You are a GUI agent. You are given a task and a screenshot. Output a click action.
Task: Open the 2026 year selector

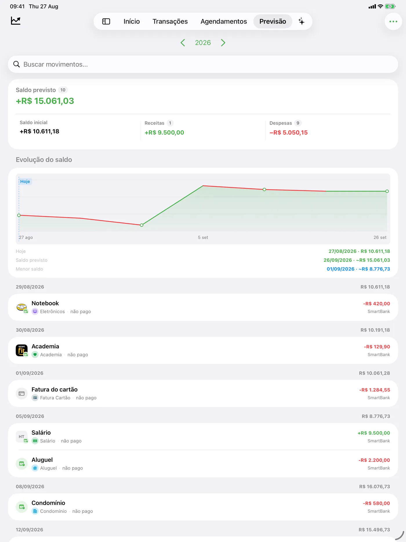pyautogui.click(x=203, y=43)
